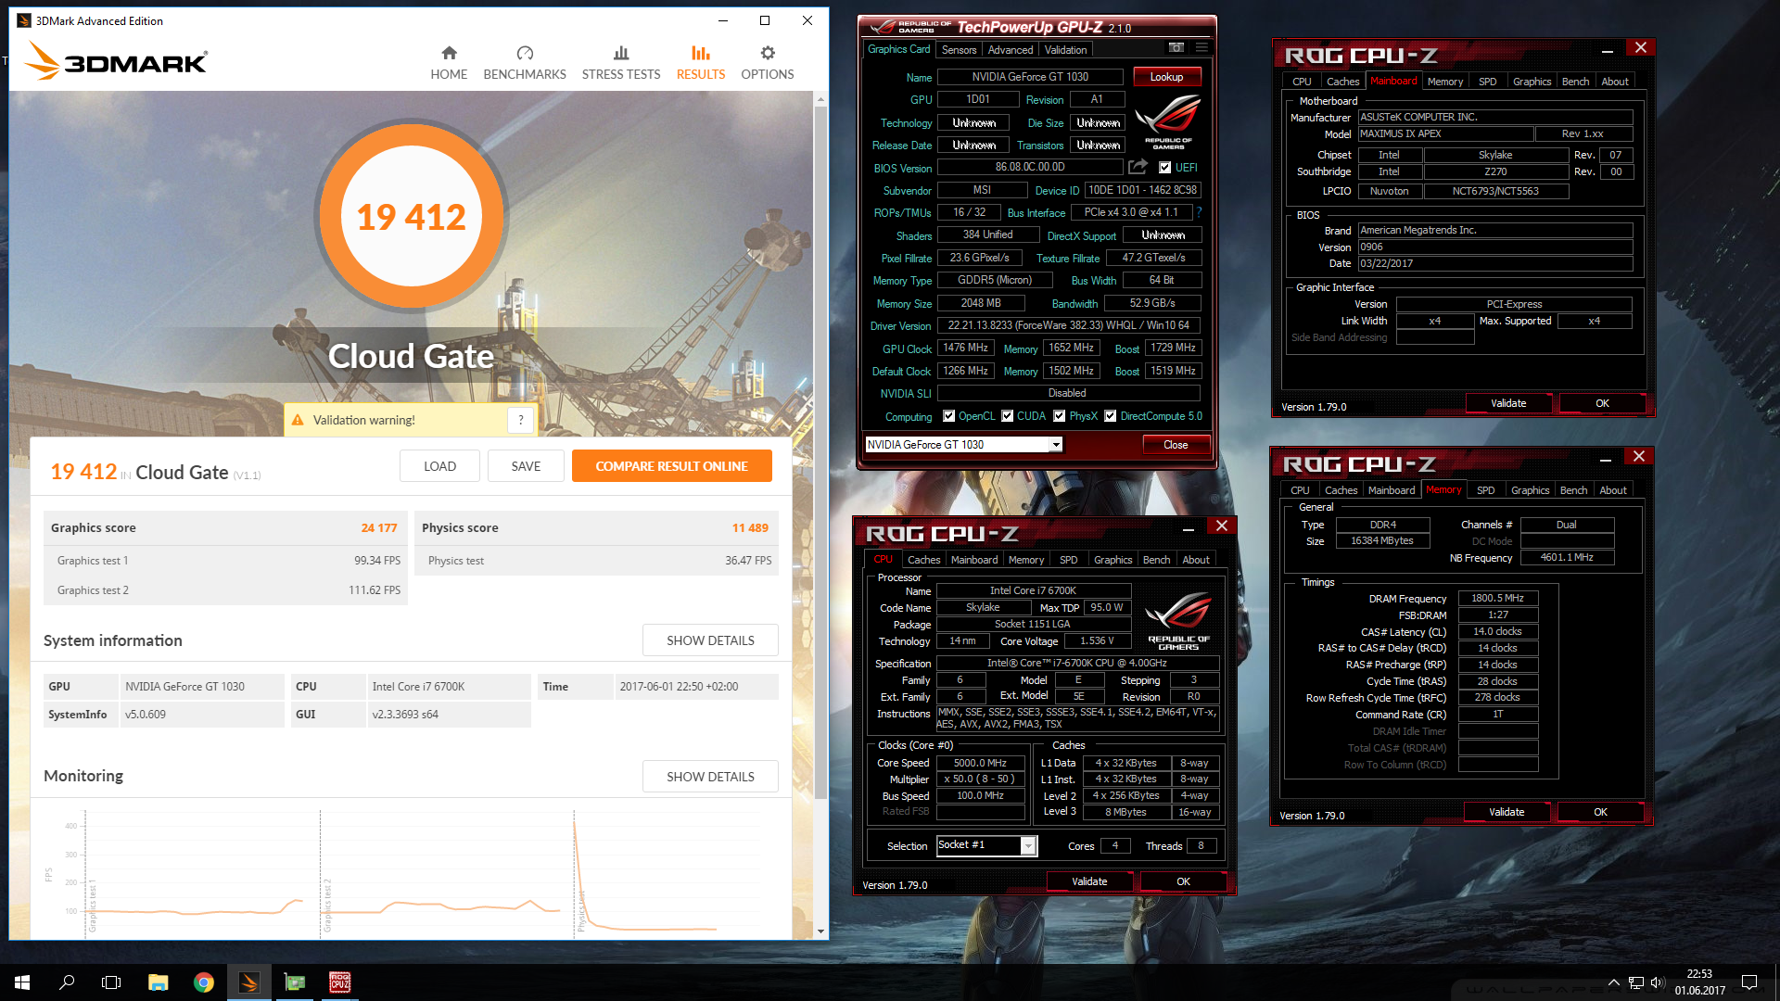Click the GPU-Z BIOS export share icon
1780x1001 pixels.
(1138, 167)
